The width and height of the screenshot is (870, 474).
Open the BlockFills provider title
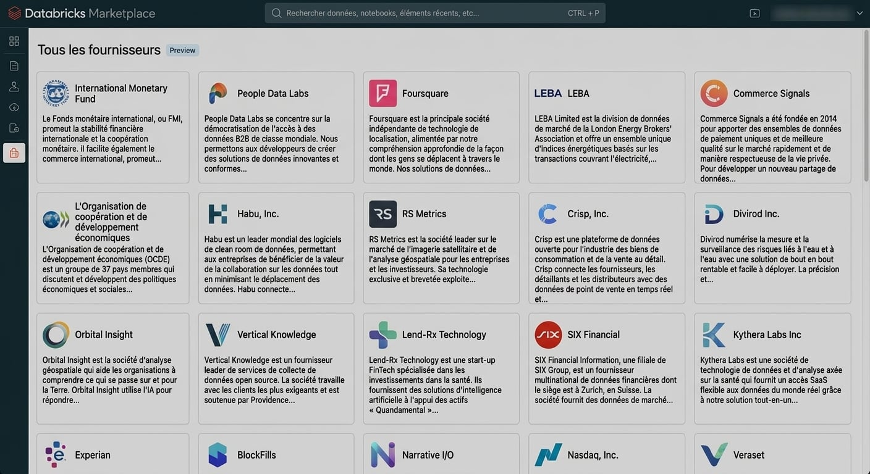pos(256,455)
